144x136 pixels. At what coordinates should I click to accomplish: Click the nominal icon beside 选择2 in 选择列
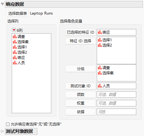(x=15, y=52)
